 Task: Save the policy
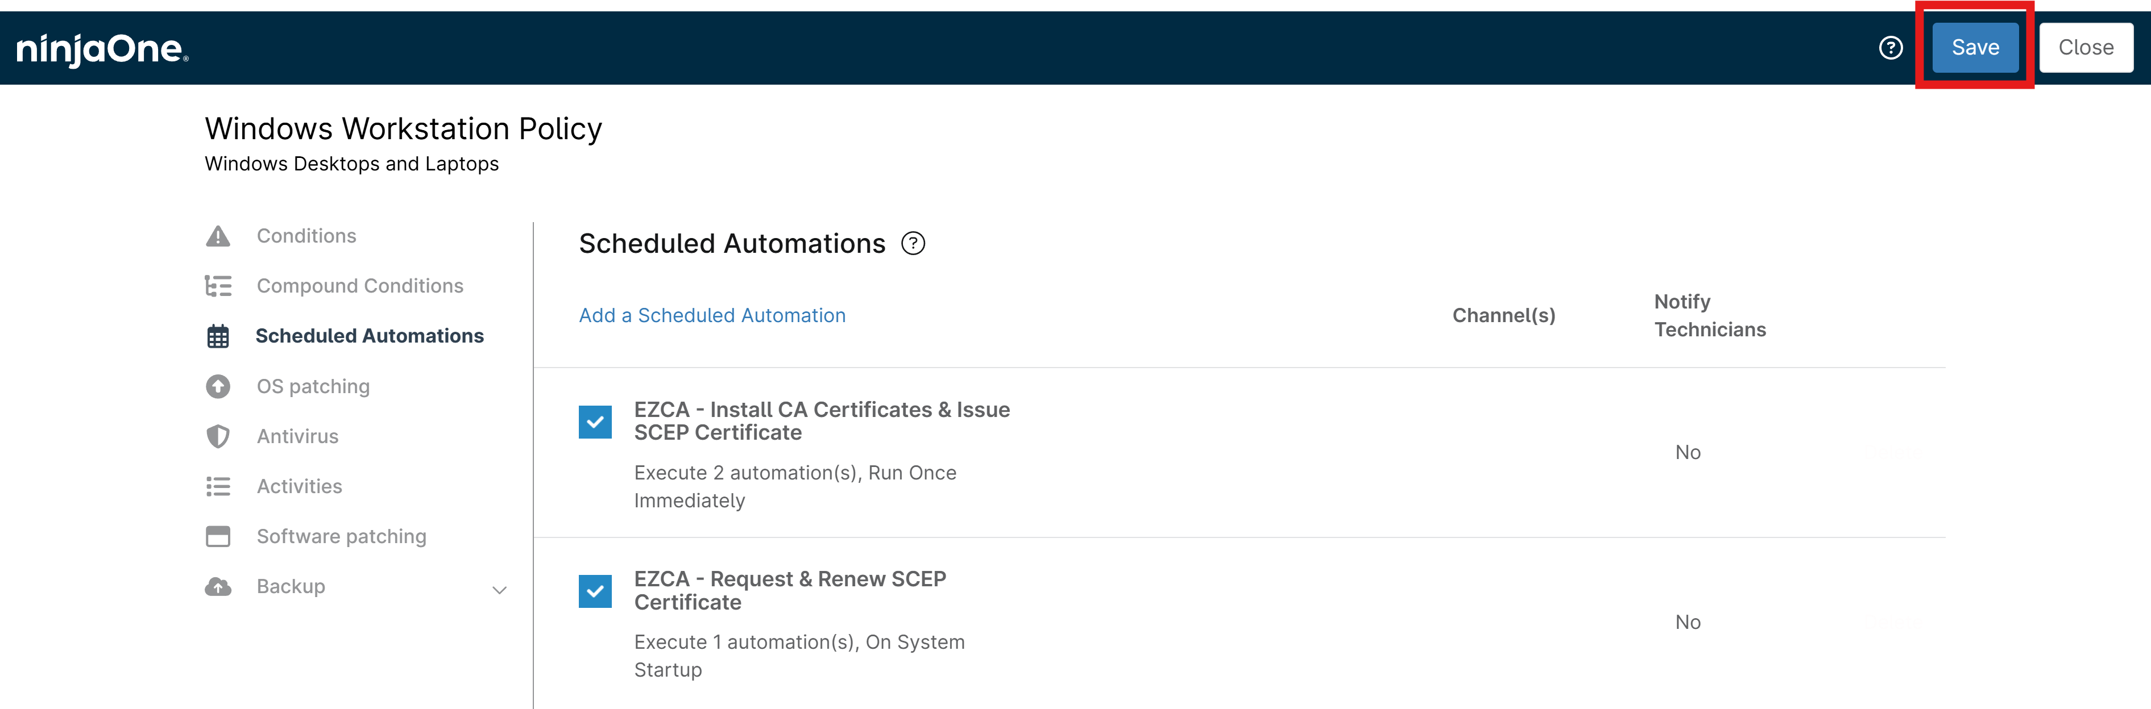(1975, 48)
